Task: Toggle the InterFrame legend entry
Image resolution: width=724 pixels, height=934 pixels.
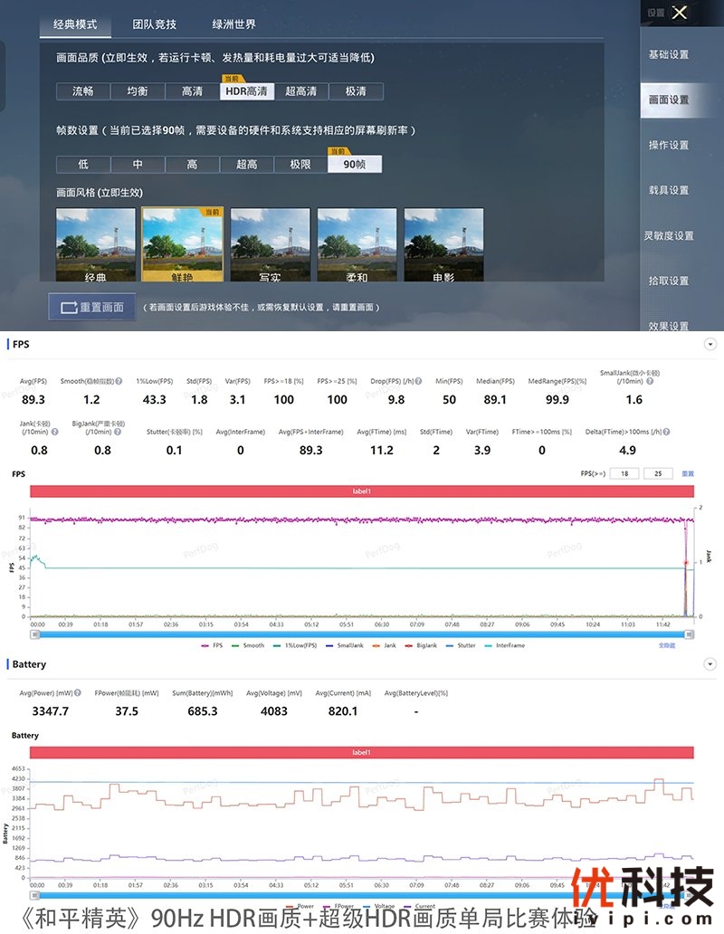Action: [507, 645]
